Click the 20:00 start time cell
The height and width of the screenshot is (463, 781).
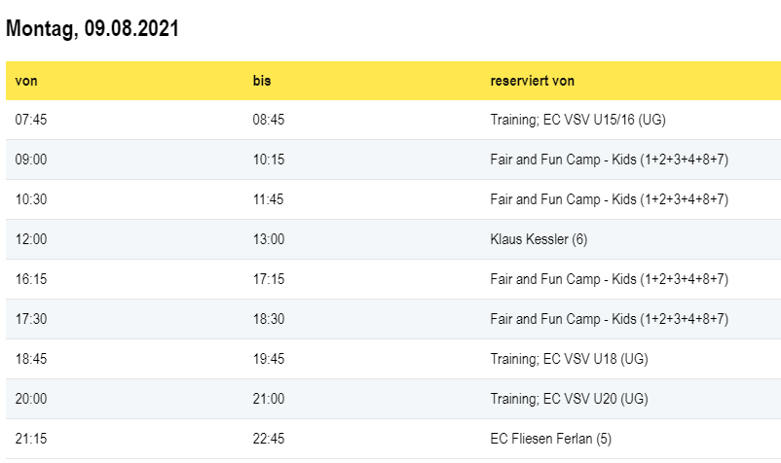(x=31, y=399)
